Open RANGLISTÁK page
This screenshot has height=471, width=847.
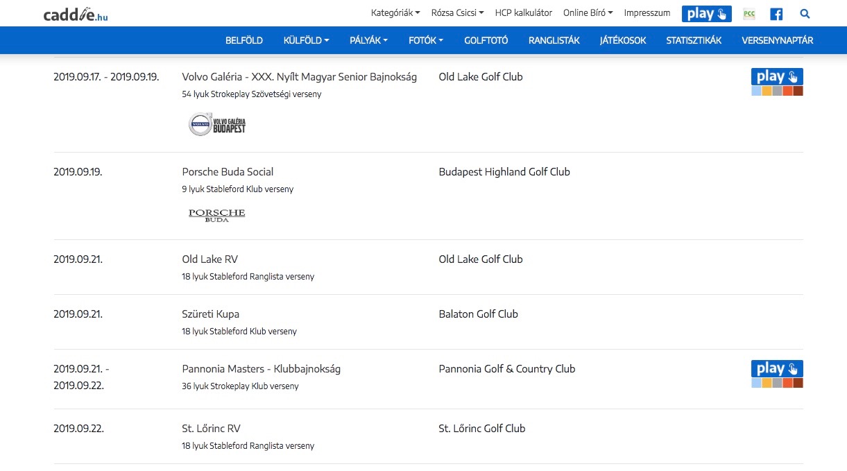tap(554, 41)
